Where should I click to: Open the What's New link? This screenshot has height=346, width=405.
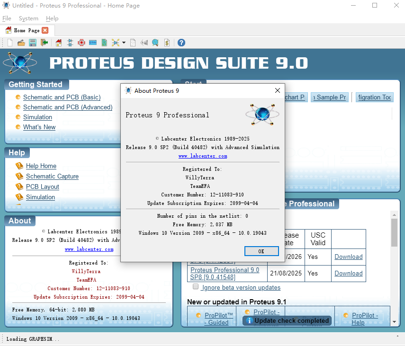click(39, 127)
